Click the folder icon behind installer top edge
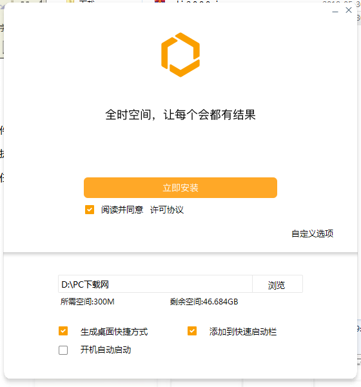Screen dimensions: 361x387 (x=70, y=2)
